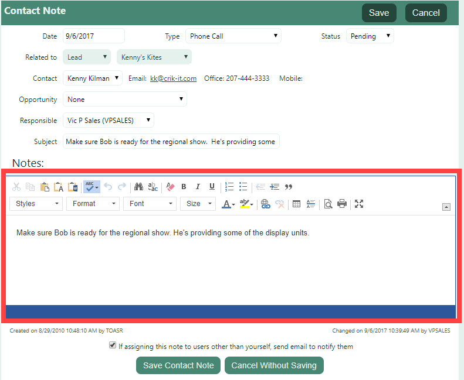Click the Remove Format eraser icon
Viewport: 464px width, 380px height.
171,187
